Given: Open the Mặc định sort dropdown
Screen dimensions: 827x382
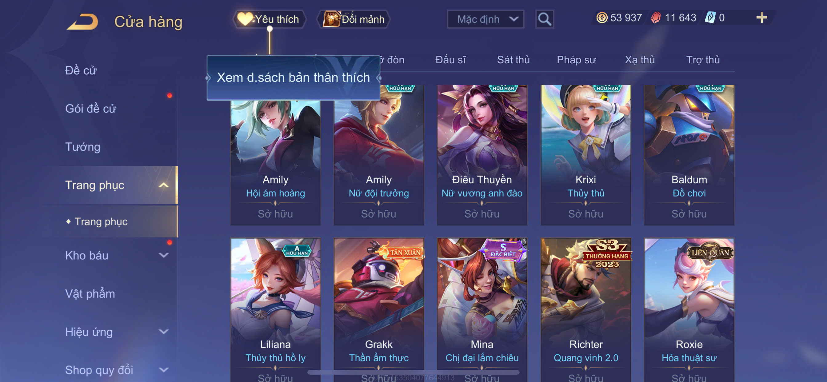Looking at the screenshot, I should click(485, 19).
